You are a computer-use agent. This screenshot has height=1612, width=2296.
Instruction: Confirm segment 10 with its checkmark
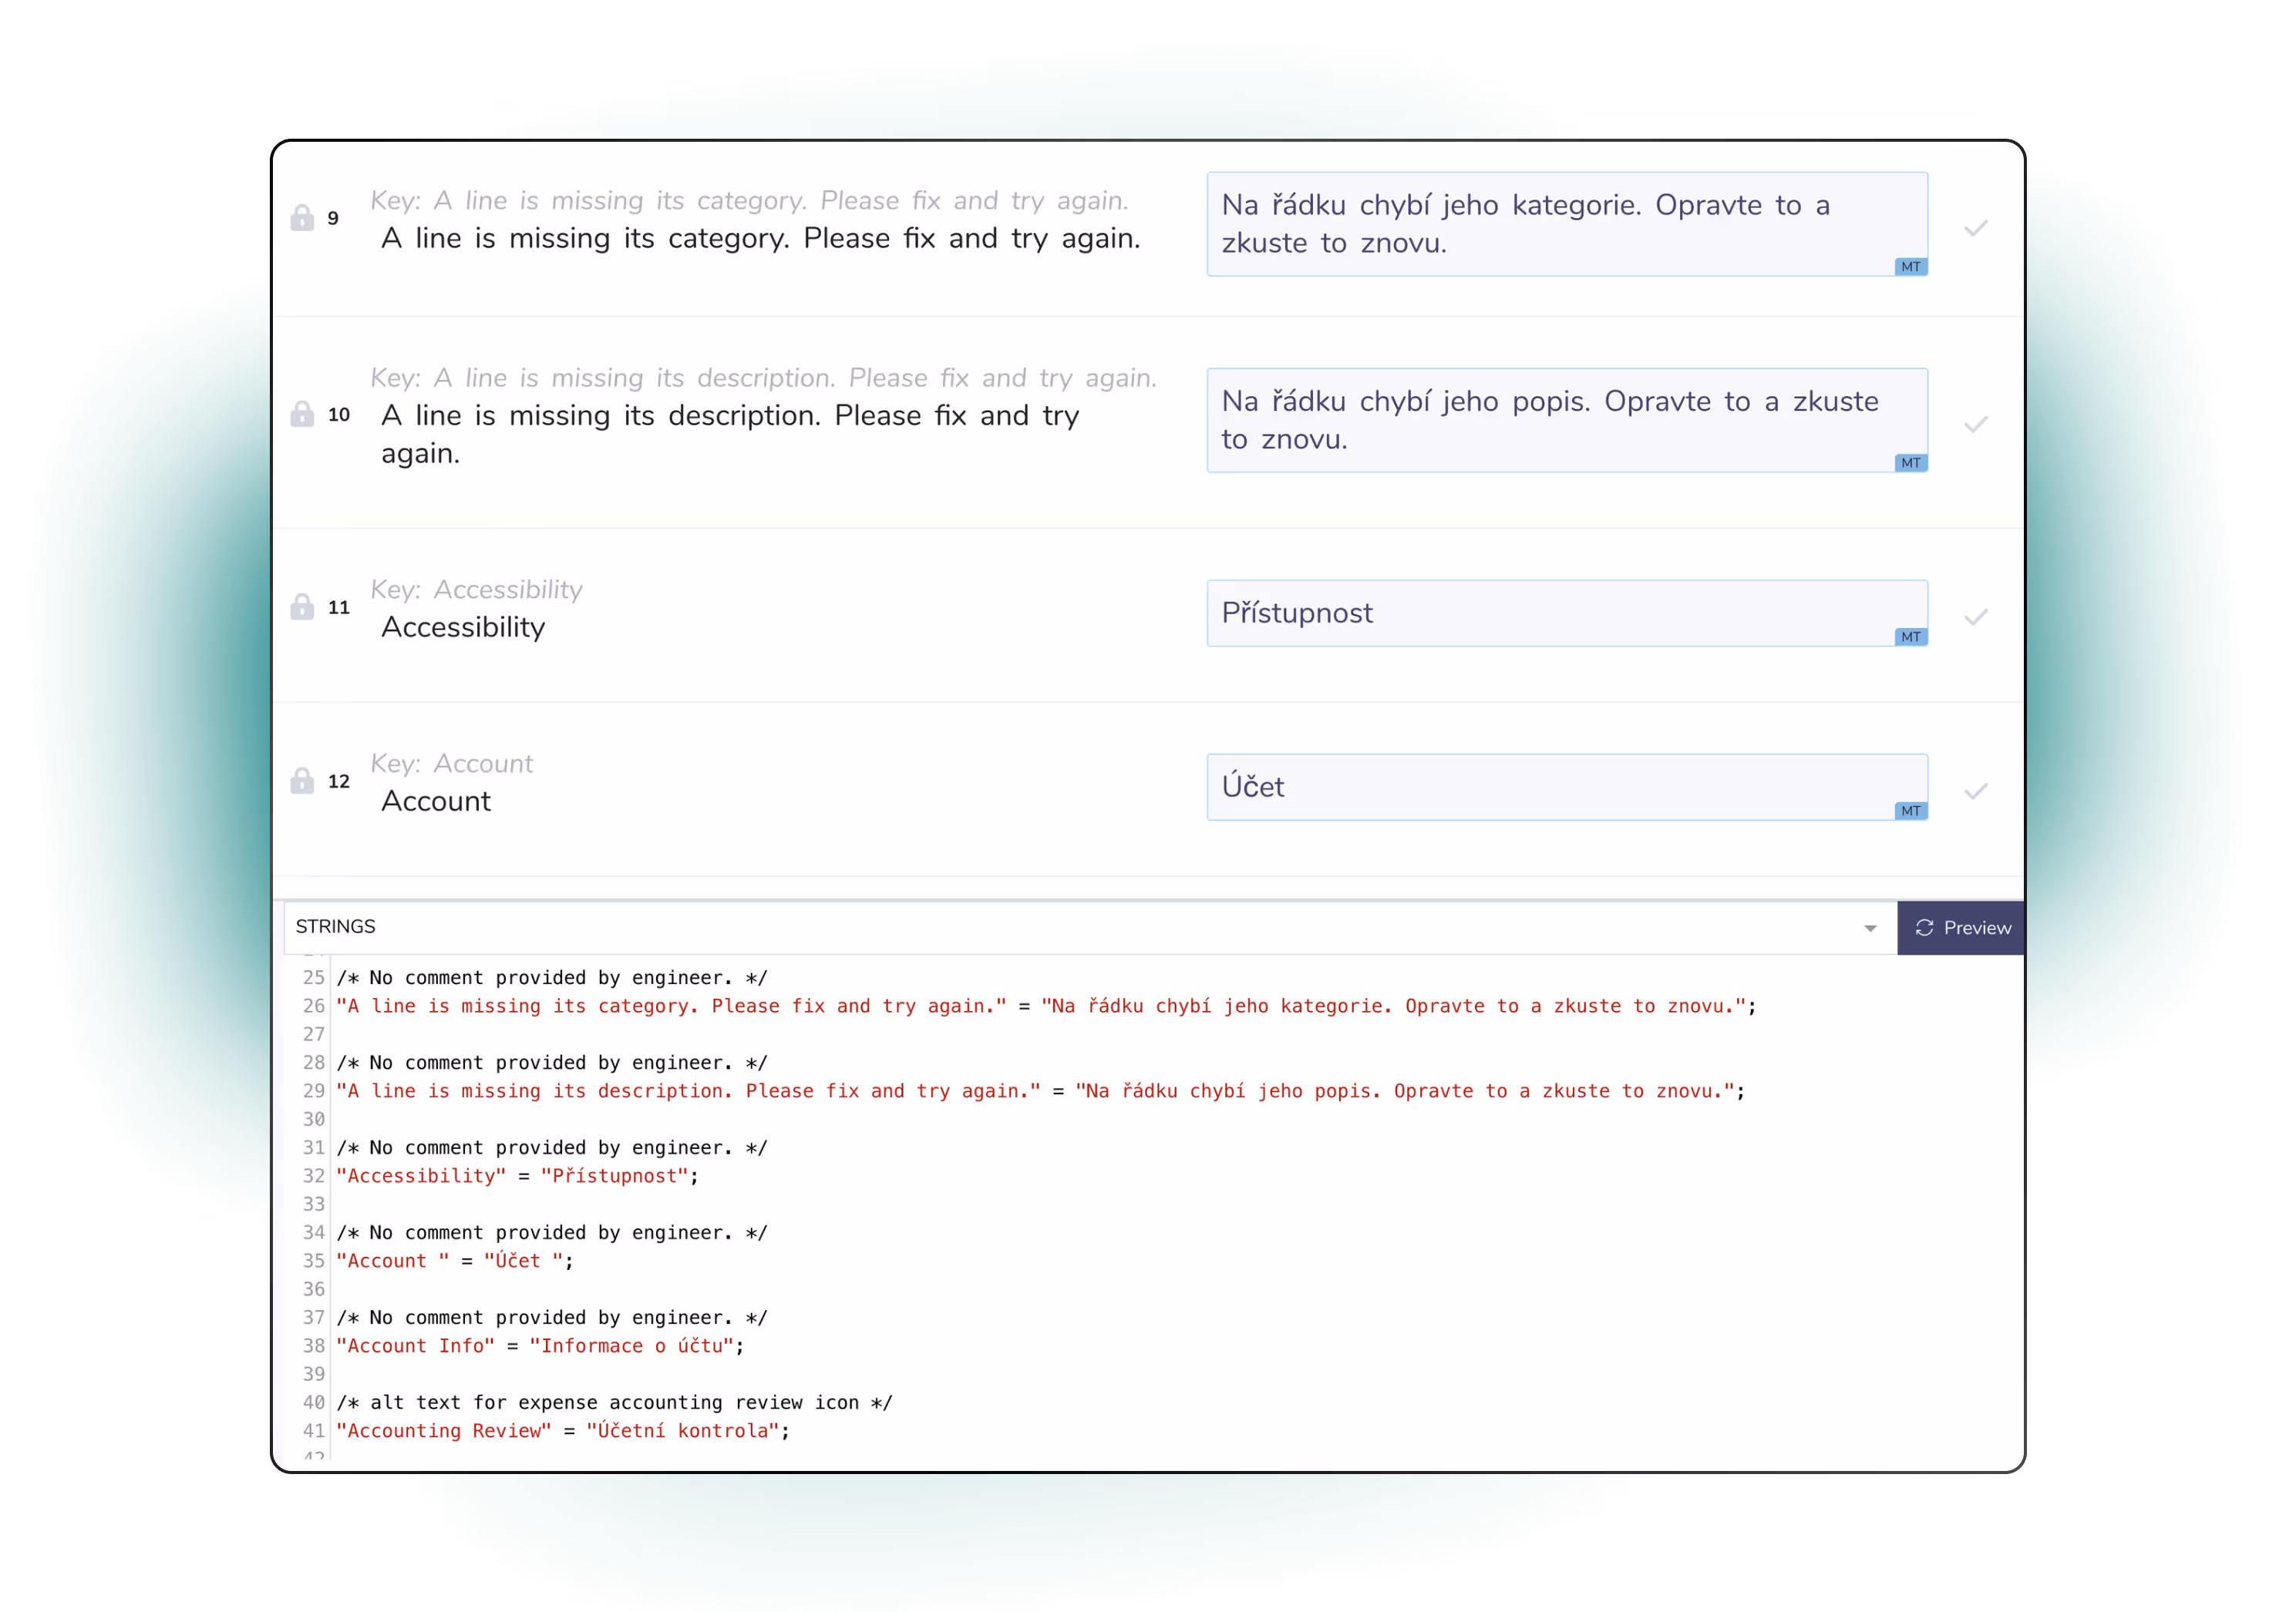click(1975, 425)
